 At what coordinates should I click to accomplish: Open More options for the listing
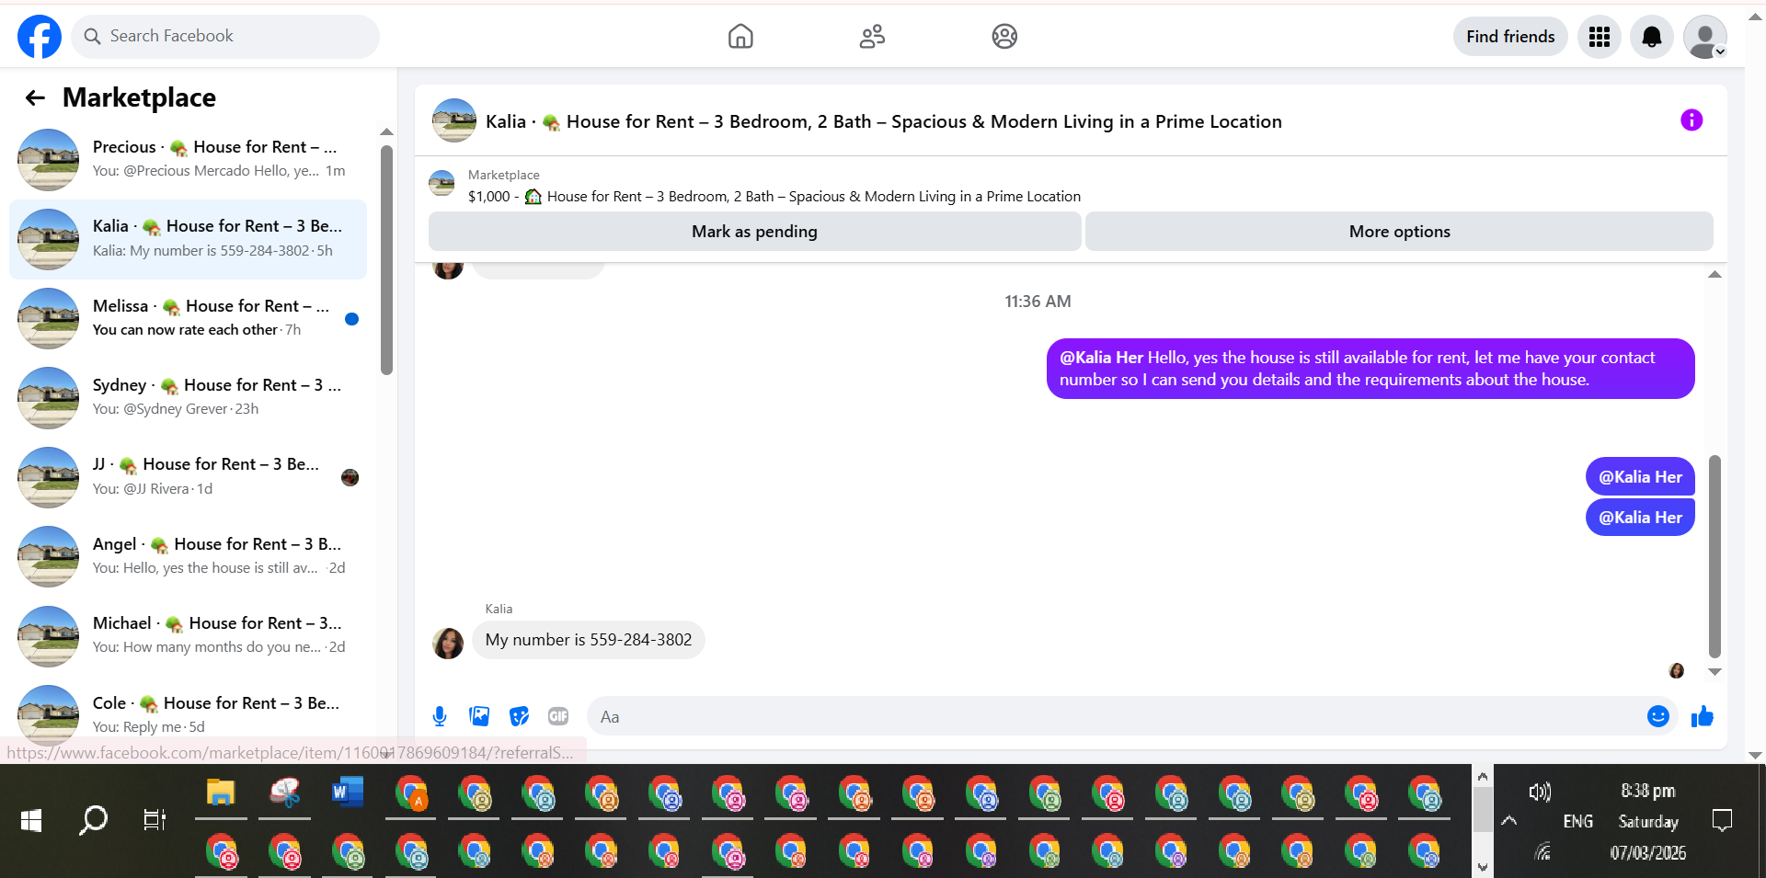[1399, 232]
